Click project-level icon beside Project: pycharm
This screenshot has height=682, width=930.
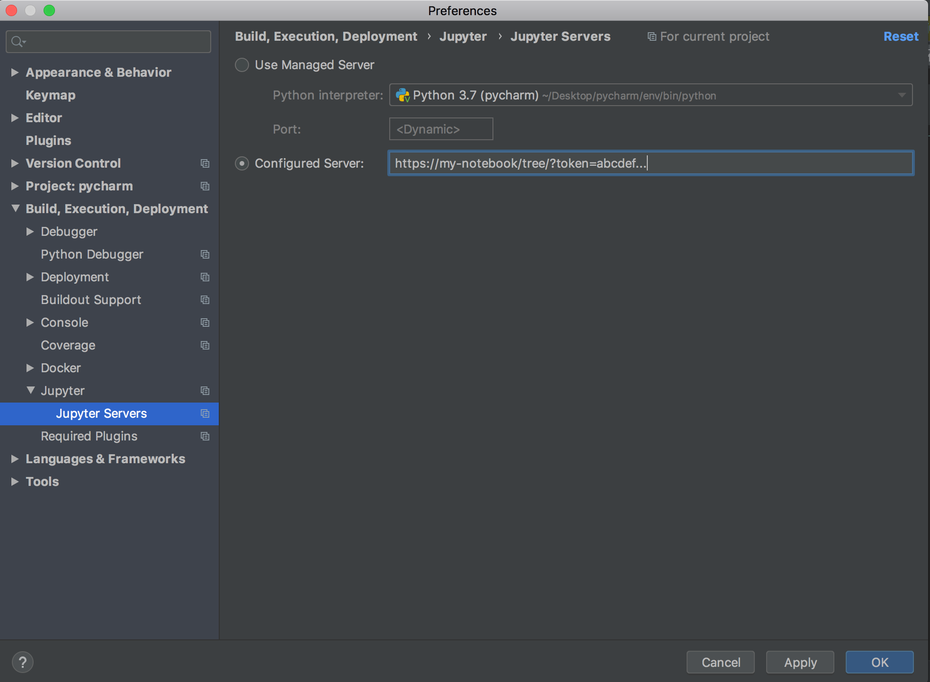[205, 186]
